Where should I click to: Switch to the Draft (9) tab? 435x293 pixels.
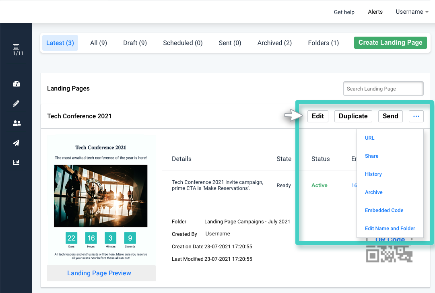pyautogui.click(x=135, y=43)
